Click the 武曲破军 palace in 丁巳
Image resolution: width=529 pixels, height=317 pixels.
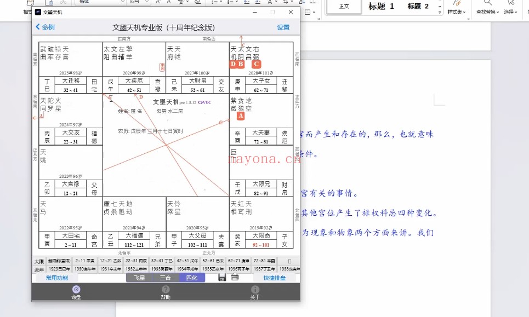click(71, 67)
